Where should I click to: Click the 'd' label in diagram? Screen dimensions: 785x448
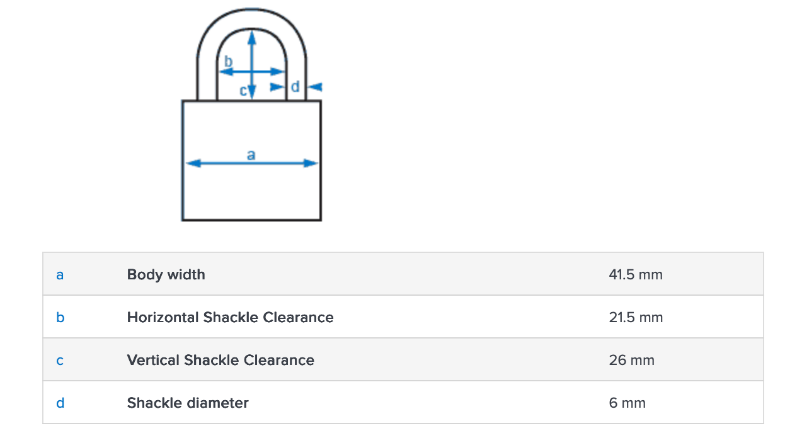tap(295, 86)
